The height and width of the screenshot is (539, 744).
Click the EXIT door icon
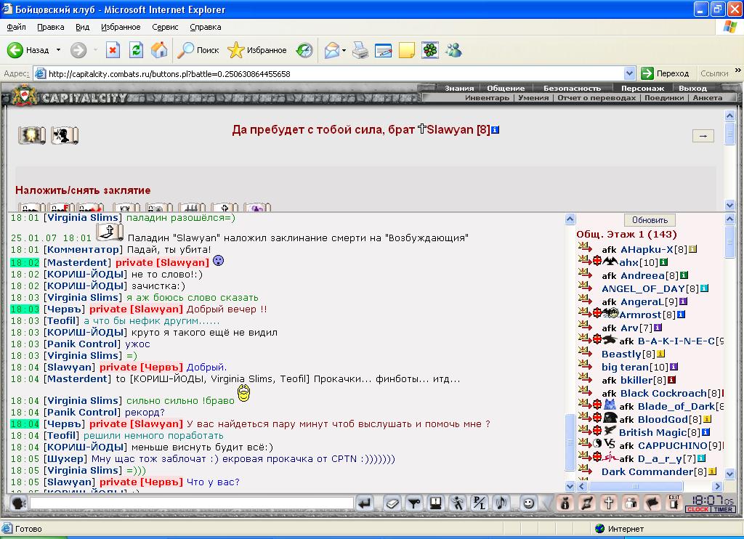click(x=674, y=502)
